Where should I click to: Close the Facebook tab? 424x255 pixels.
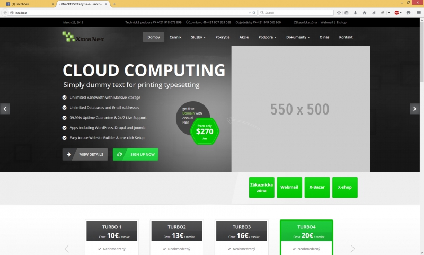click(x=52, y=4)
